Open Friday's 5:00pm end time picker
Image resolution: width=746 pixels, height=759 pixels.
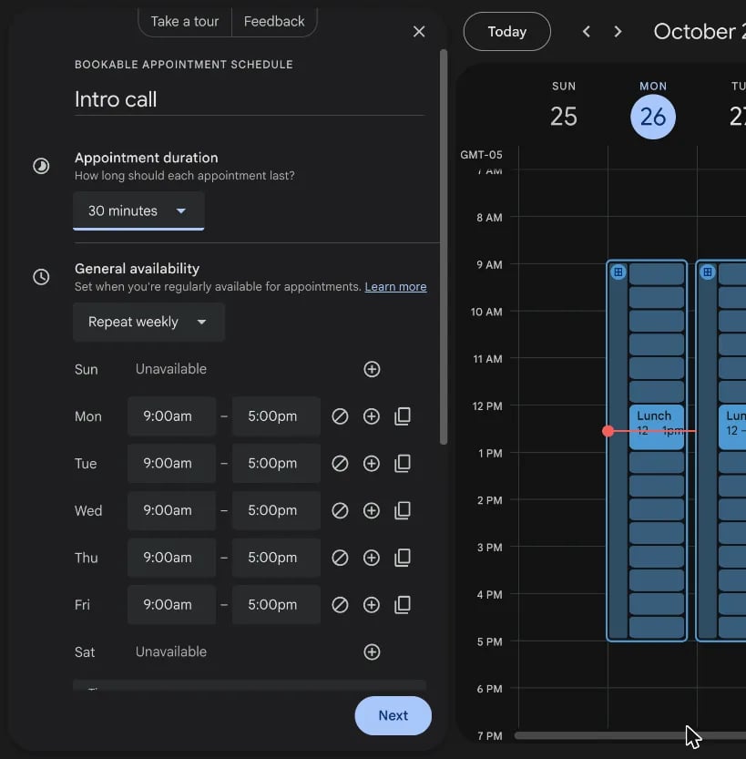[x=276, y=605]
